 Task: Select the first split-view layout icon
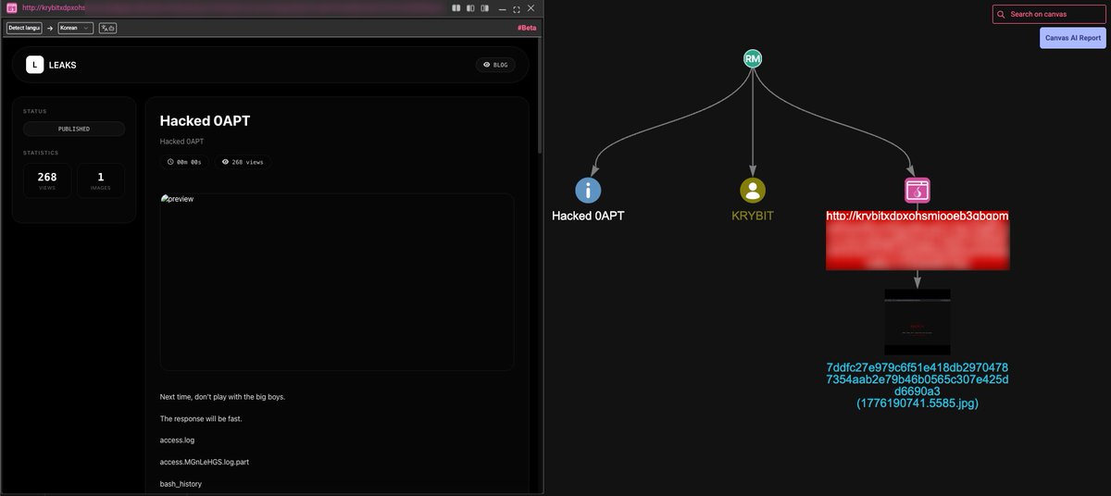click(456, 8)
